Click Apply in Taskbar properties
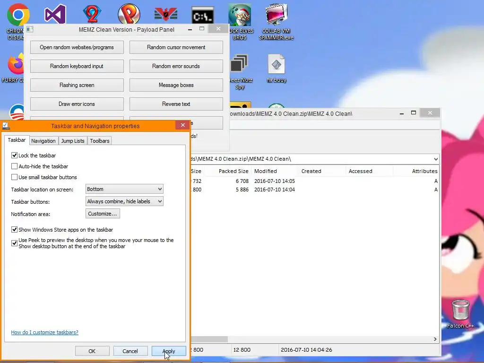484x363 pixels. pos(169,351)
